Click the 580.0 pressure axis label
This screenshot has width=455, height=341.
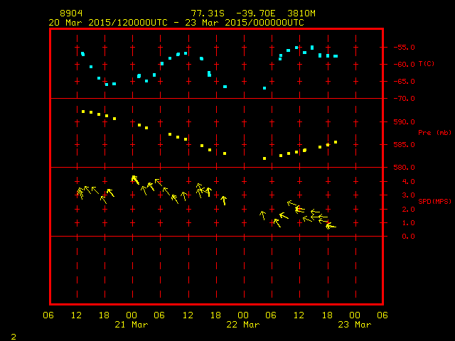click(x=405, y=168)
